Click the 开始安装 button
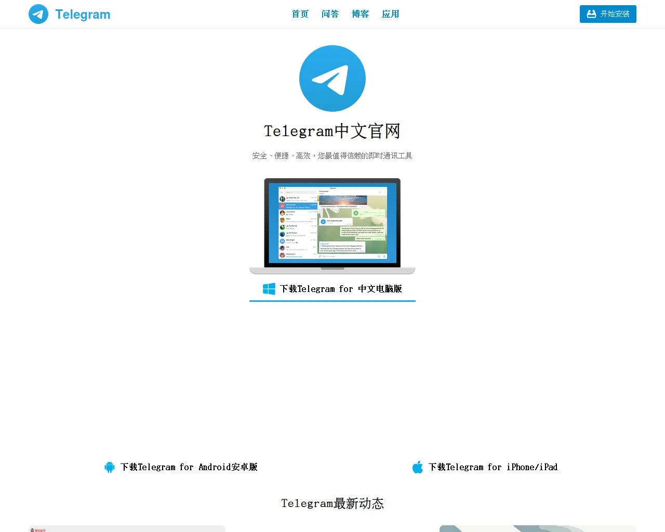Viewport: 665px width, 532px height. pyautogui.click(x=608, y=14)
